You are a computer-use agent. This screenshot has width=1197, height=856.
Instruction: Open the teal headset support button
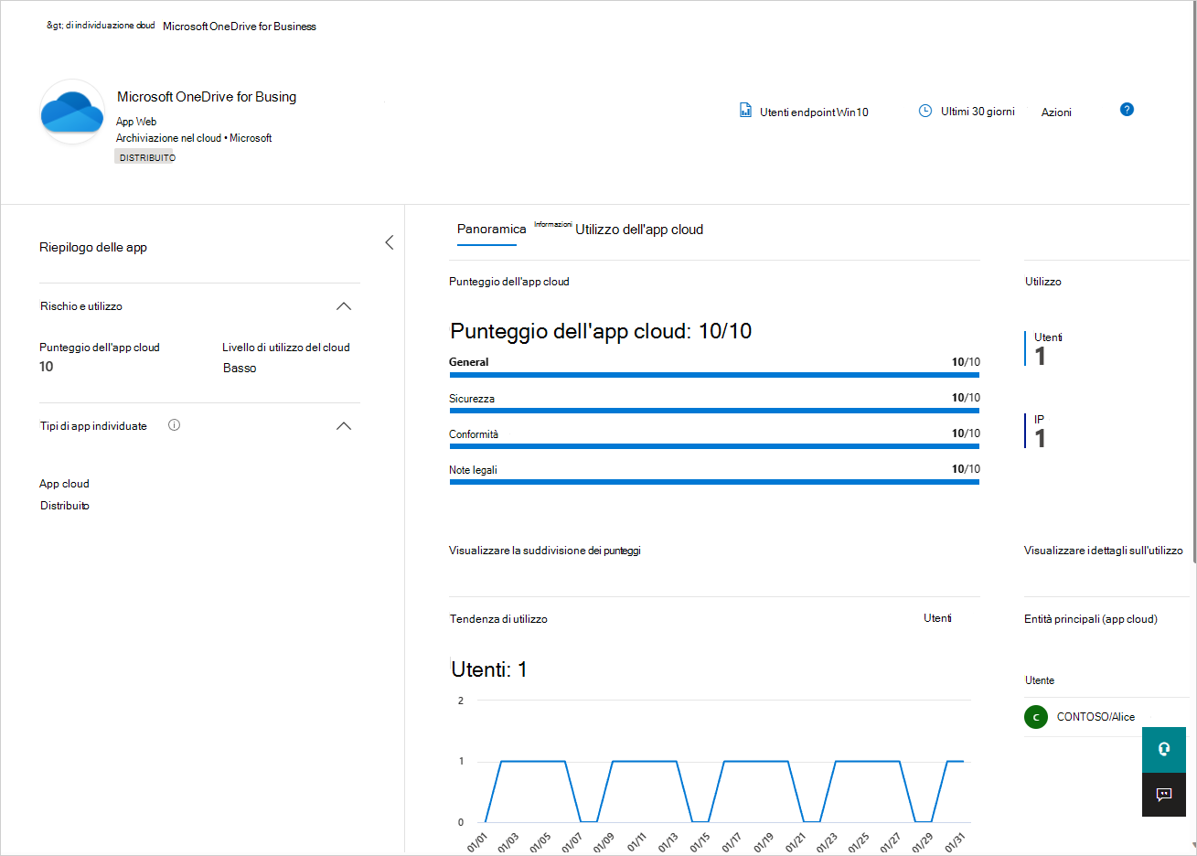coord(1164,750)
